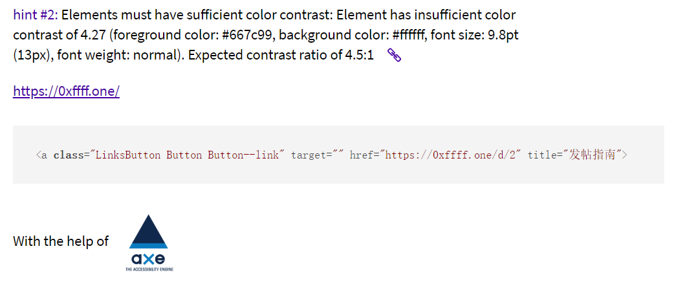This screenshot has width=676, height=286.
Task: Click the title value '发帖指南' in the code
Action: pos(593,155)
